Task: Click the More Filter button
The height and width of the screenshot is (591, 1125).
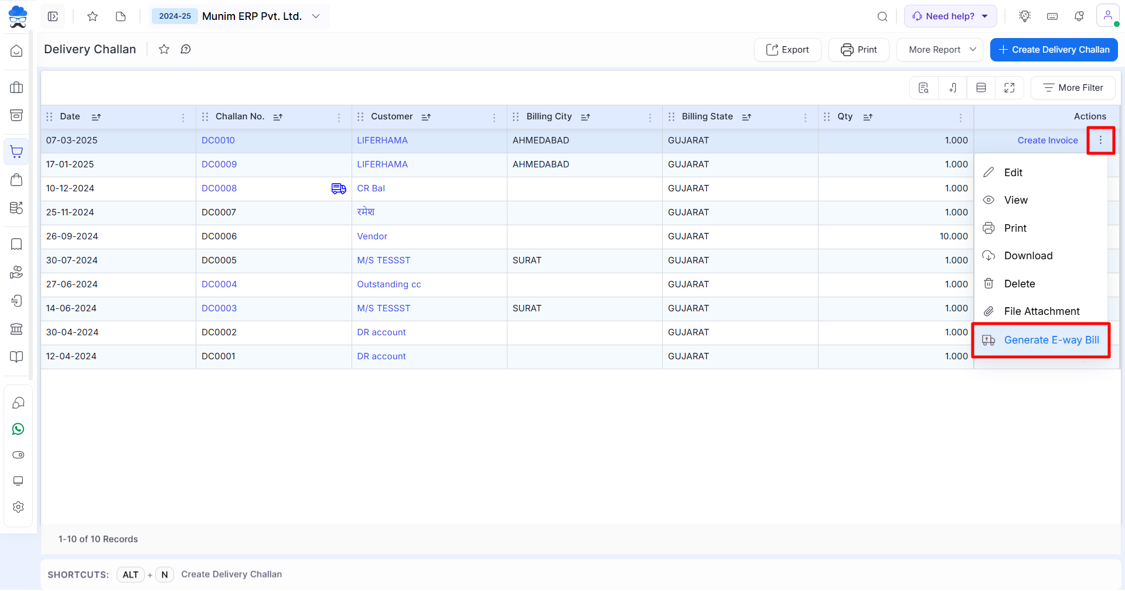Action: 1073,88
